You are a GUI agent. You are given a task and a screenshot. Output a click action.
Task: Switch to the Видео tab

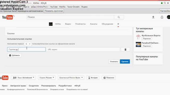(68, 24)
